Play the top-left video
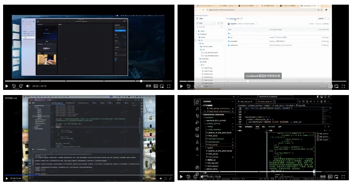 (7, 86)
